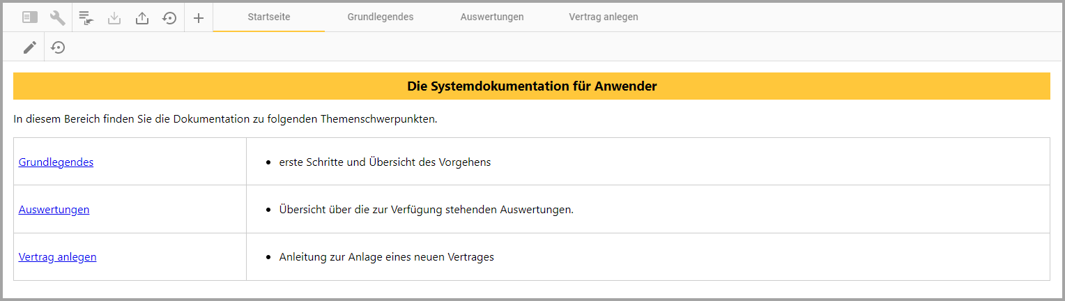Click 'Anleitung zur Anlage eines neuen Vertrages' text
Viewport: 1065px width, 301px height.
pyautogui.click(x=386, y=256)
